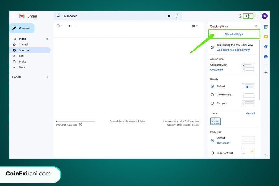
Task: Click the in:snoozed search field
Action: pyautogui.click(x=114, y=16)
